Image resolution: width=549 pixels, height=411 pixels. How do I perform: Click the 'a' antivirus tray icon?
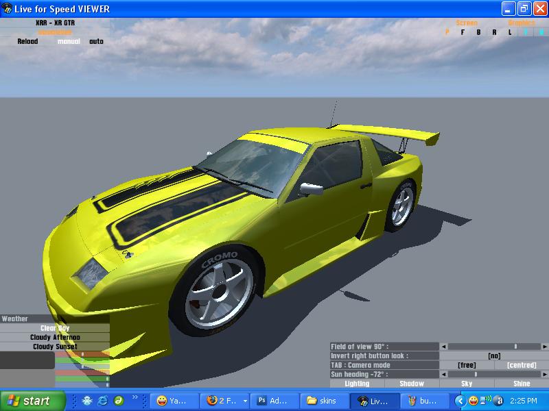(500, 401)
